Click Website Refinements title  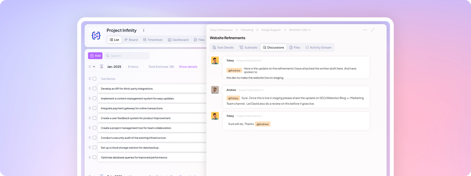click(227, 38)
